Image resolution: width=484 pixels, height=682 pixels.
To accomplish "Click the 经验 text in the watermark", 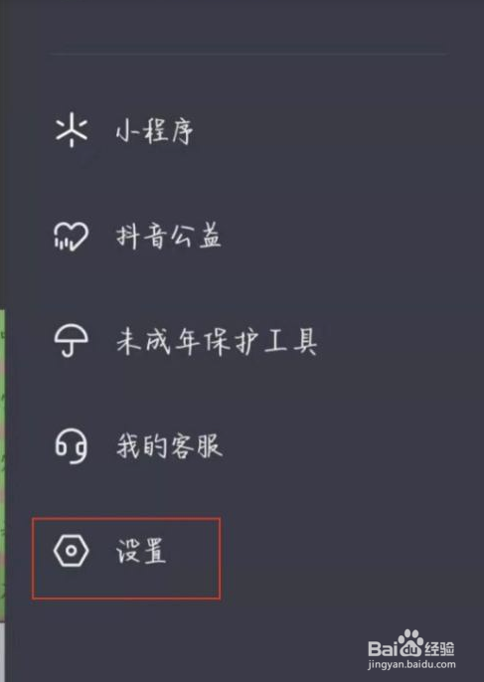I will pos(439,649).
